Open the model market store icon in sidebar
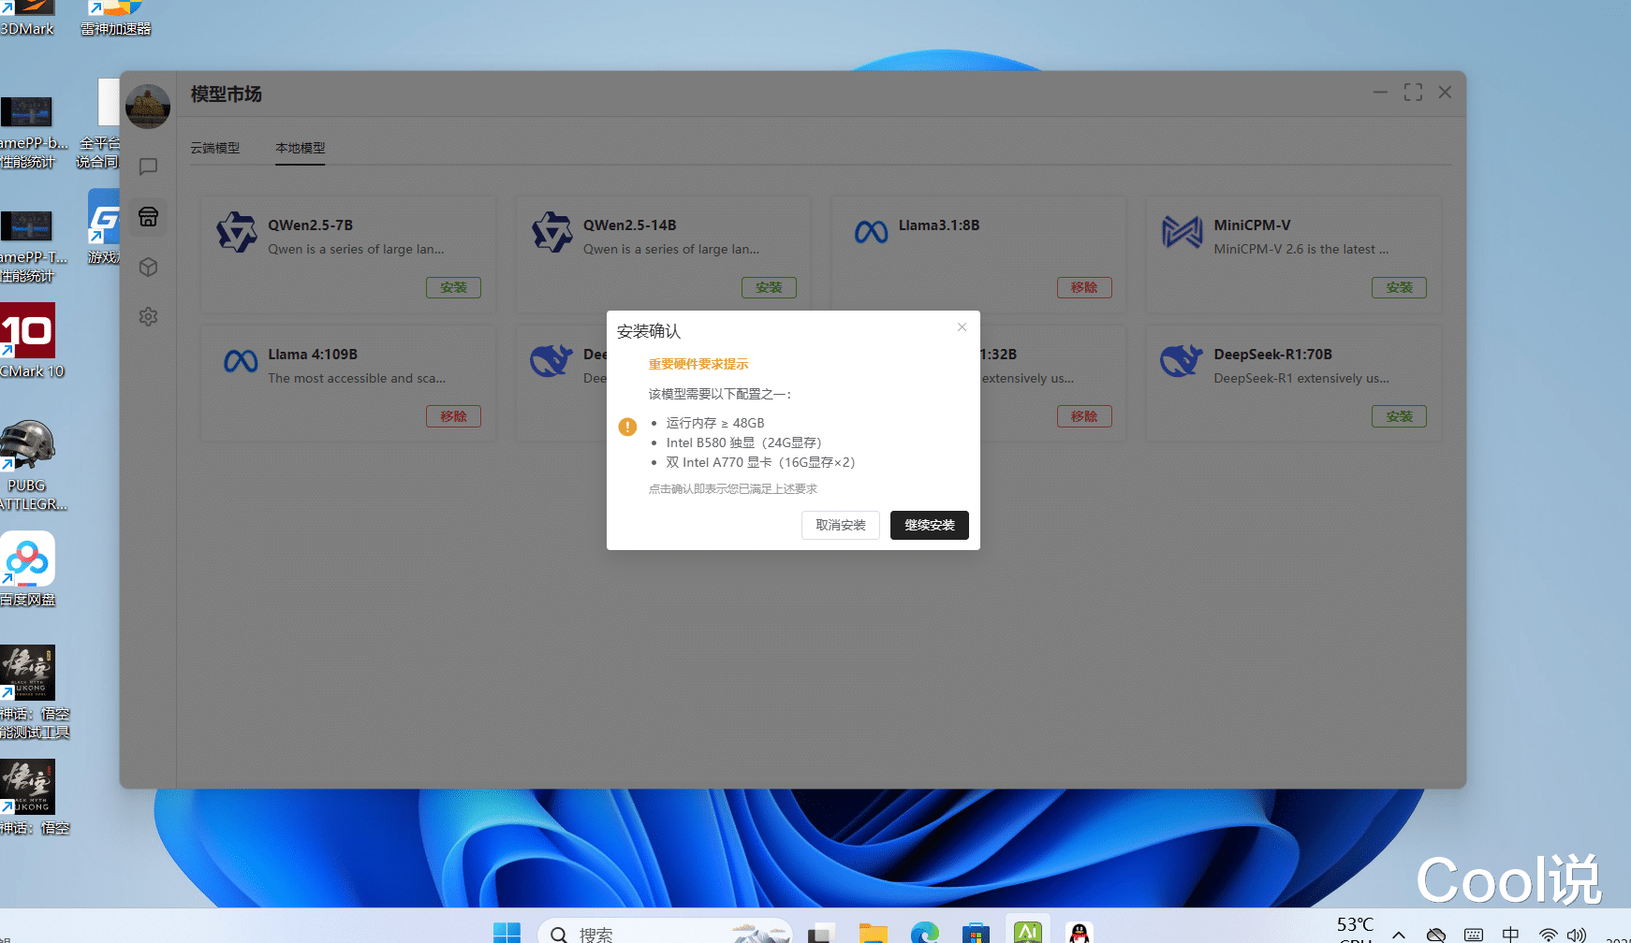This screenshot has height=943, width=1631. coord(148,217)
